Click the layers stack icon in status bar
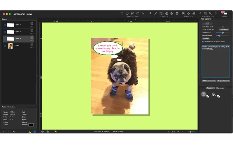The height and width of the screenshot is (146, 233). coord(48,132)
